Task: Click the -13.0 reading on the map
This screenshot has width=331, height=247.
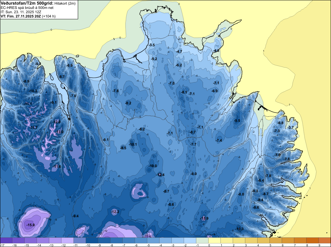Action: (59, 132)
